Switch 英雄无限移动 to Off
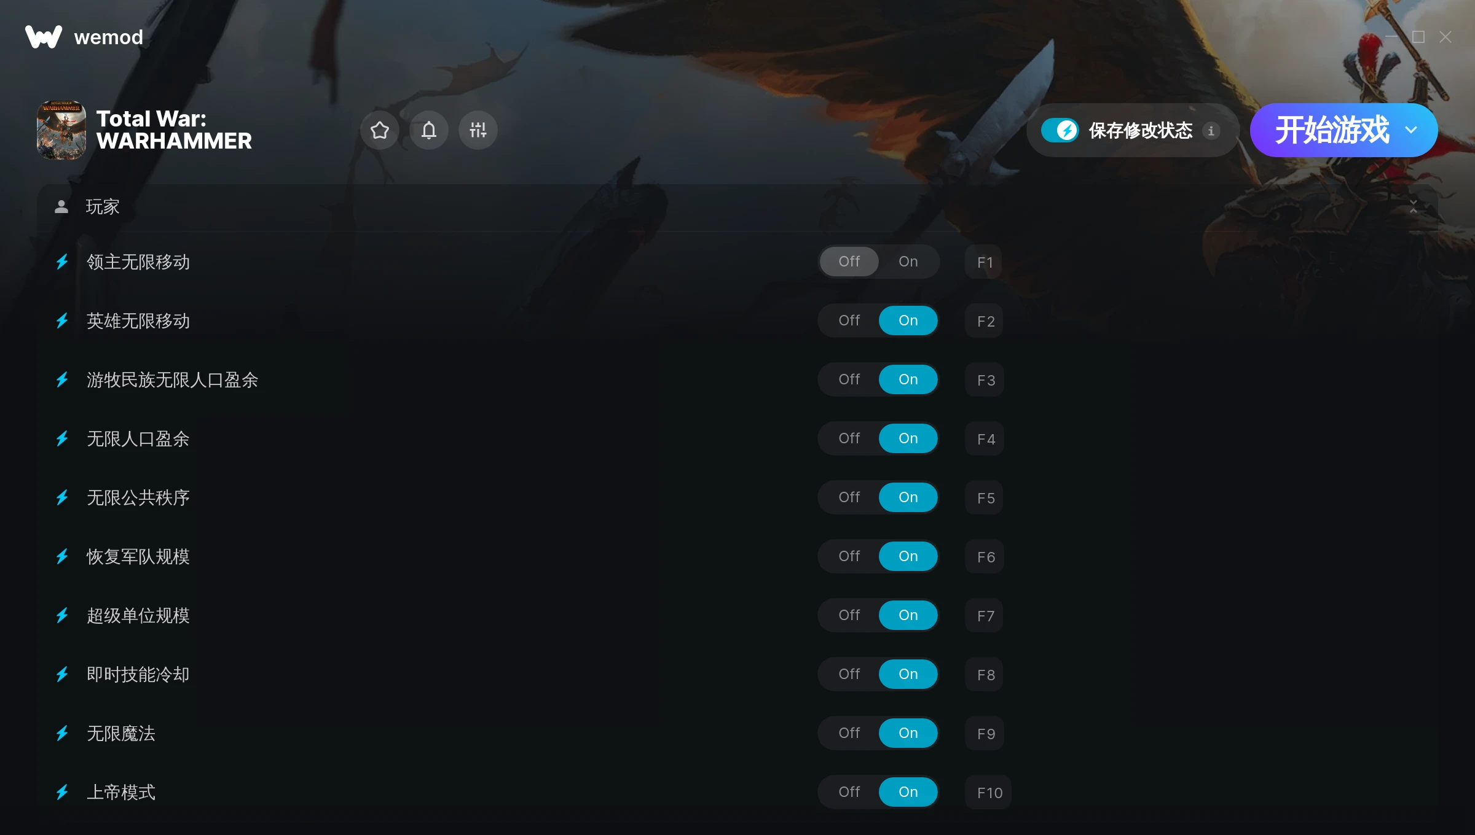This screenshot has width=1475, height=835. [x=849, y=320]
